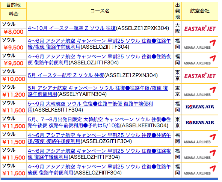Image resolution: width=222 pixels, height=182 pixels.
Task: Click Asiana Airlines logo in ASSELOZFIITF304 row
Action: (199, 170)
